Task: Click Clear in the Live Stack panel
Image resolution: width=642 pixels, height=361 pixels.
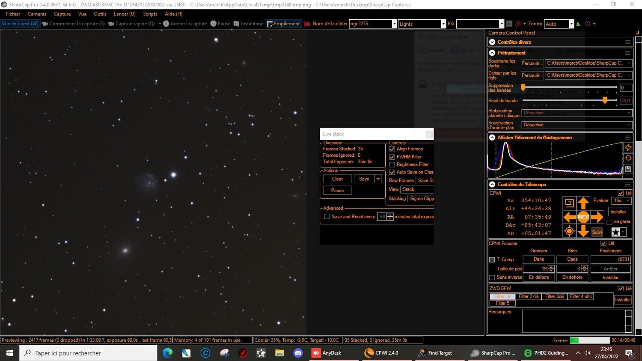Action: point(337,179)
